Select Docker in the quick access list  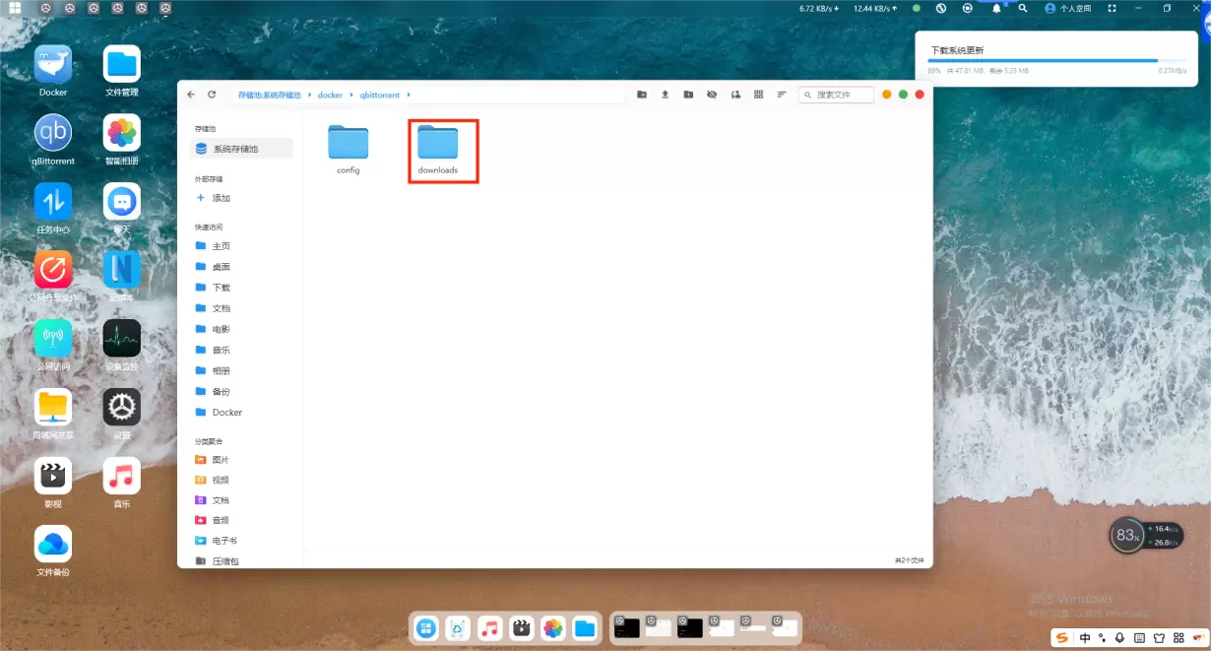[226, 413]
